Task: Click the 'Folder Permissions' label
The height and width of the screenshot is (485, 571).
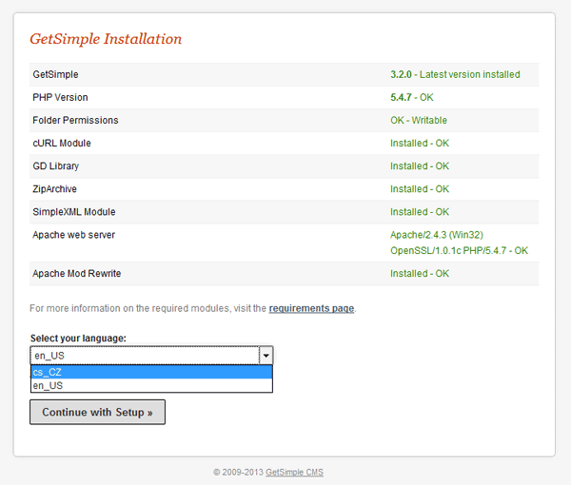Action: click(75, 121)
